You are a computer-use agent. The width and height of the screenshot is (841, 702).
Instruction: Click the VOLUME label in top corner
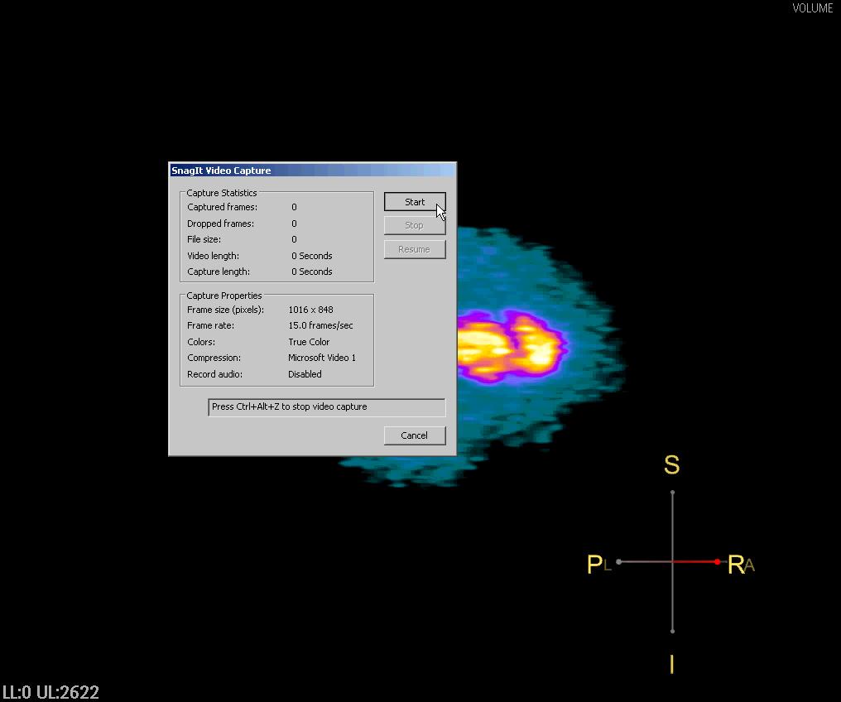(x=813, y=8)
